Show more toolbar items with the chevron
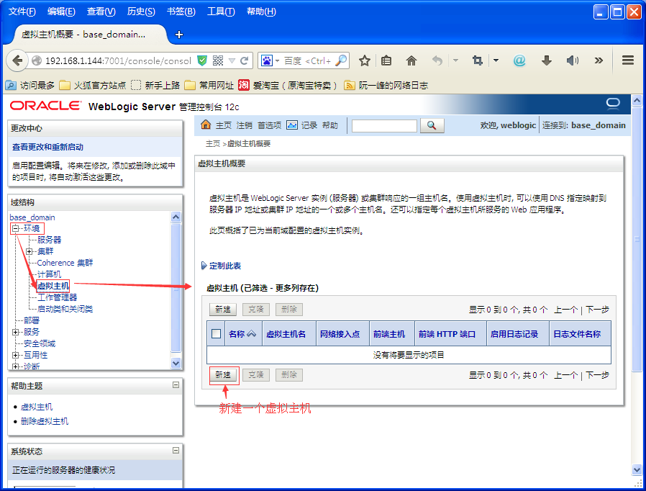646x491 pixels. click(x=599, y=61)
